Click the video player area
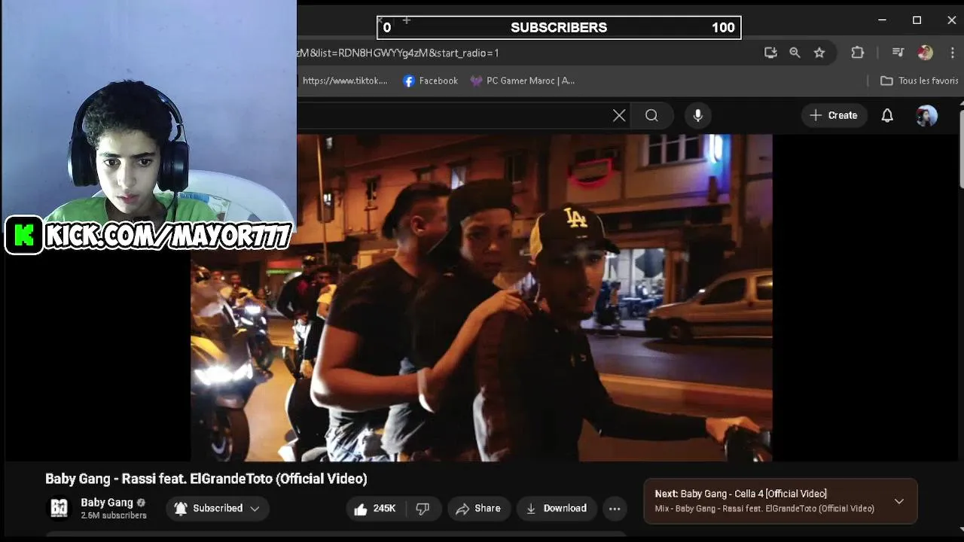 [x=481, y=297]
